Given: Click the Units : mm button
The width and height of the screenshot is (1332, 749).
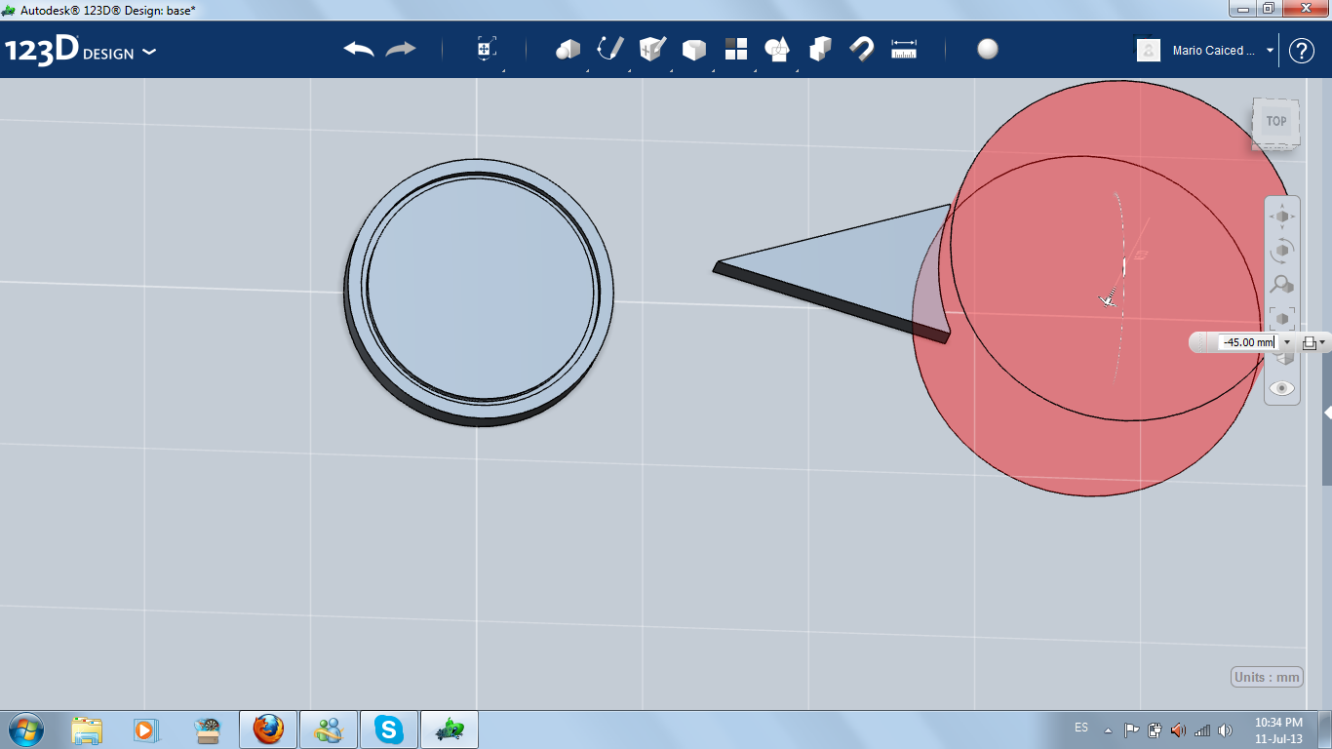Looking at the screenshot, I should (x=1268, y=678).
